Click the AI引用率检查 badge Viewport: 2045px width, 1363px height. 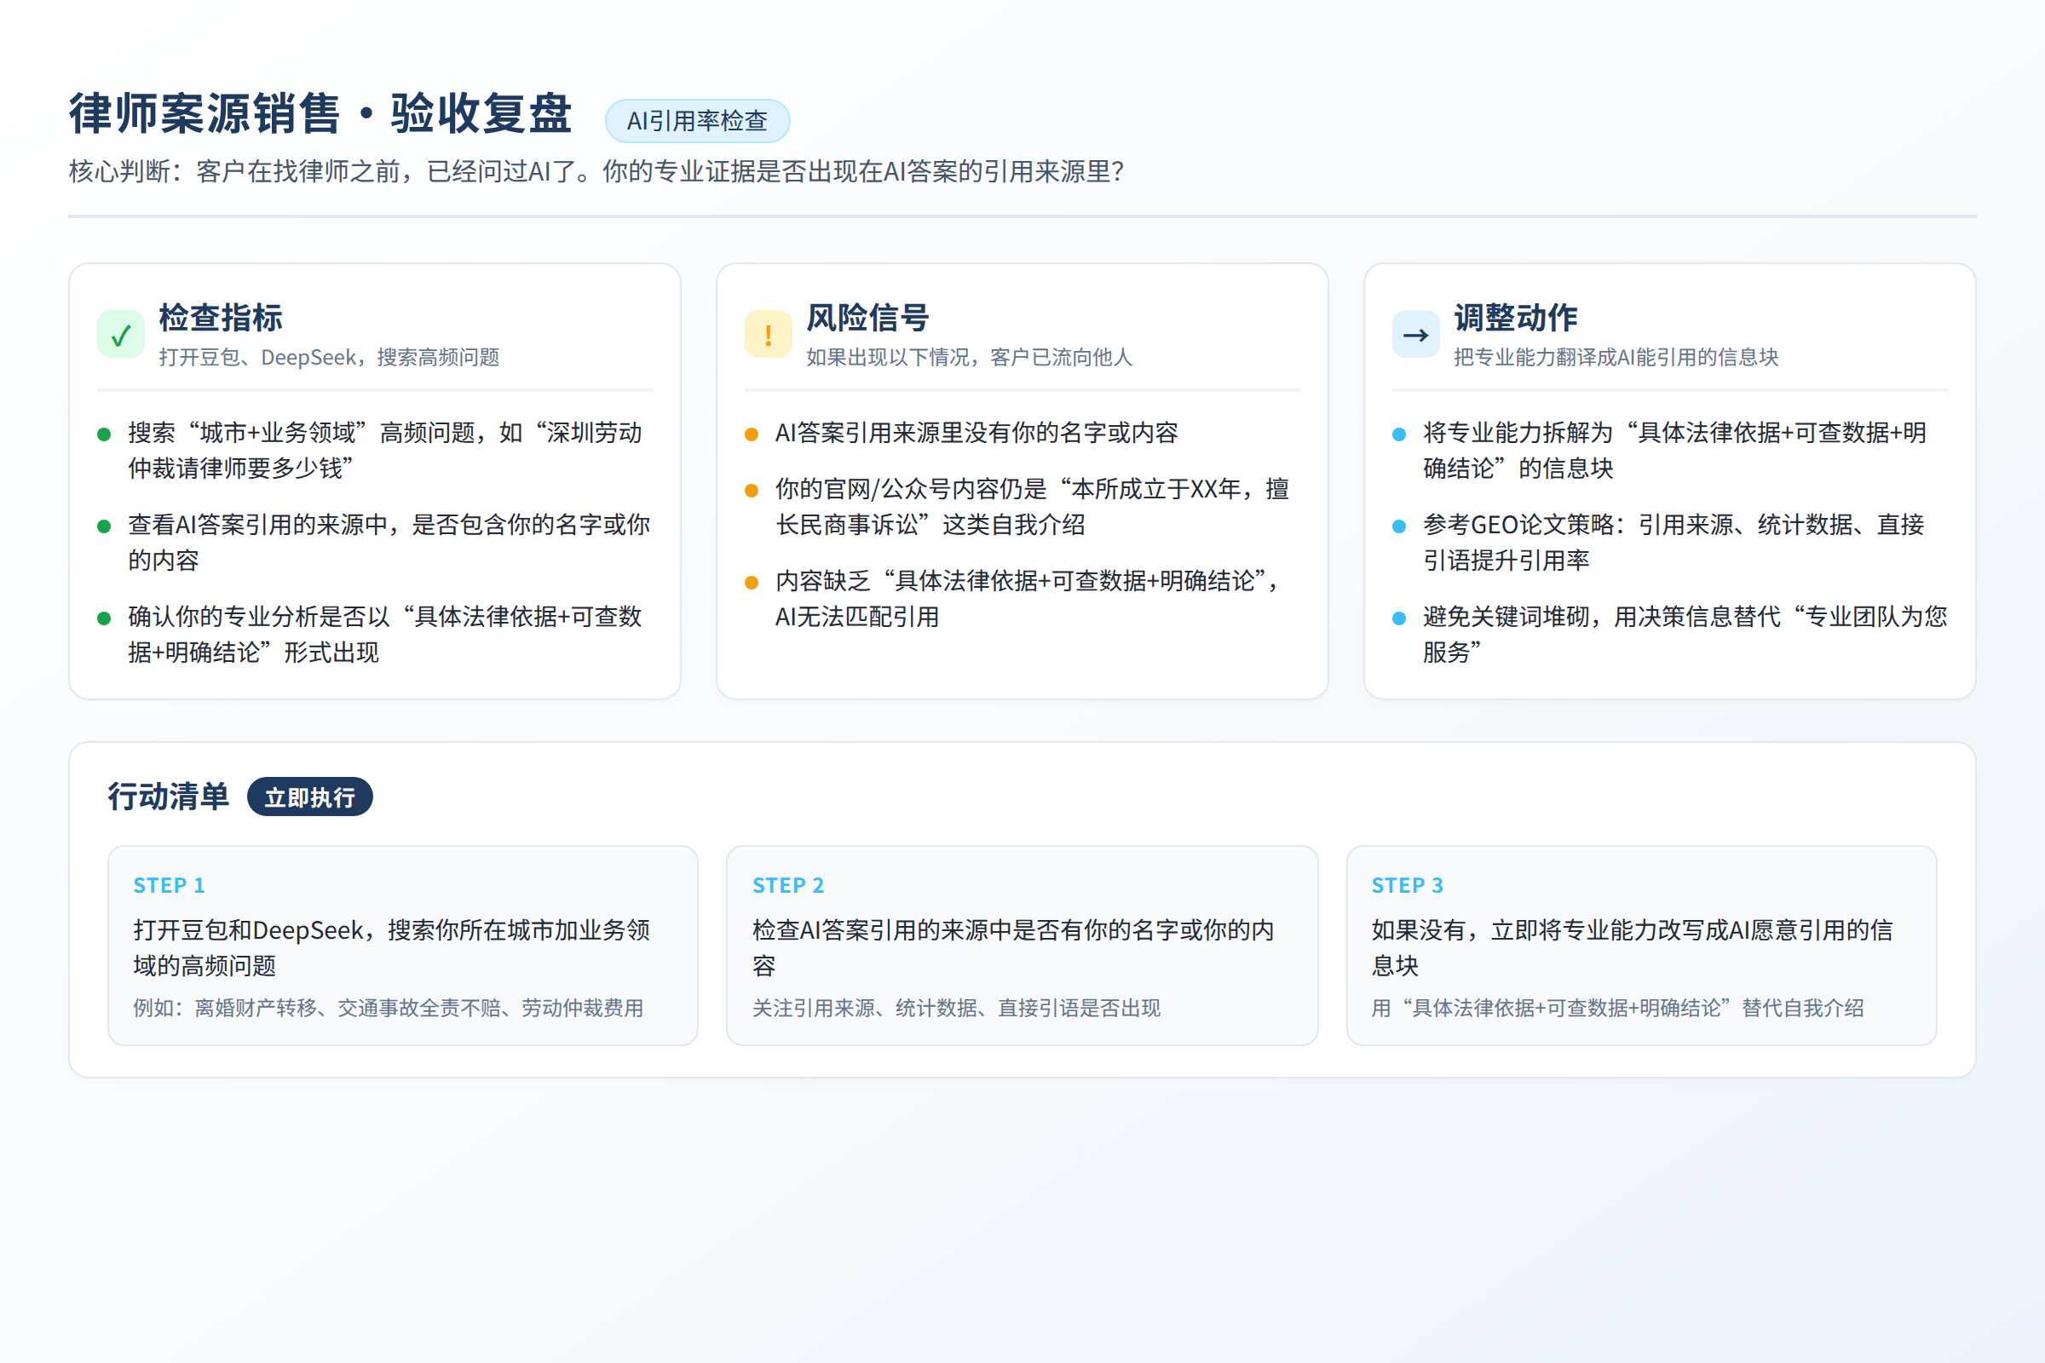[x=697, y=121]
